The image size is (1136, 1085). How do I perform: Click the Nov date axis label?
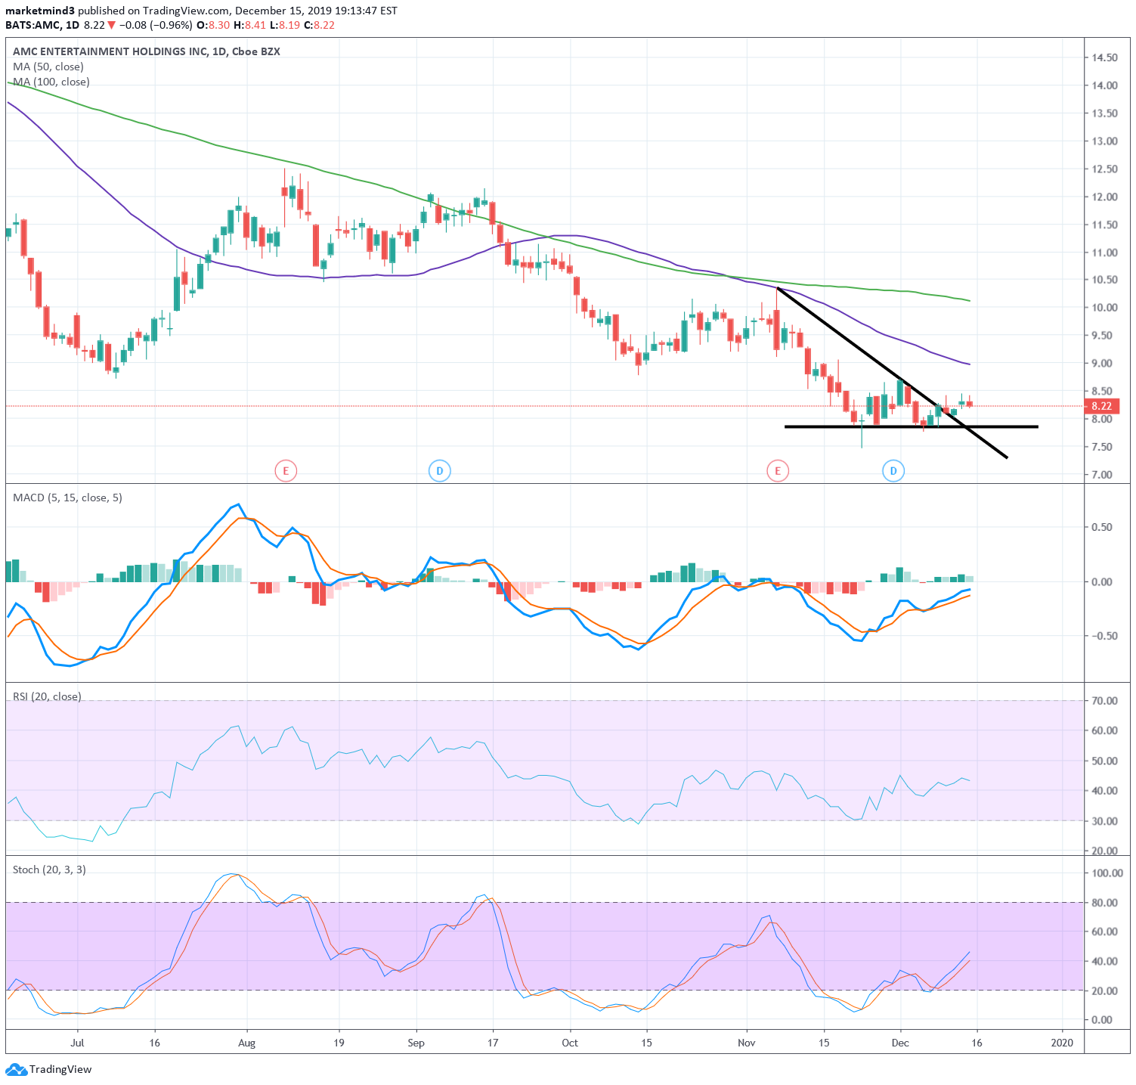point(747,1043)
